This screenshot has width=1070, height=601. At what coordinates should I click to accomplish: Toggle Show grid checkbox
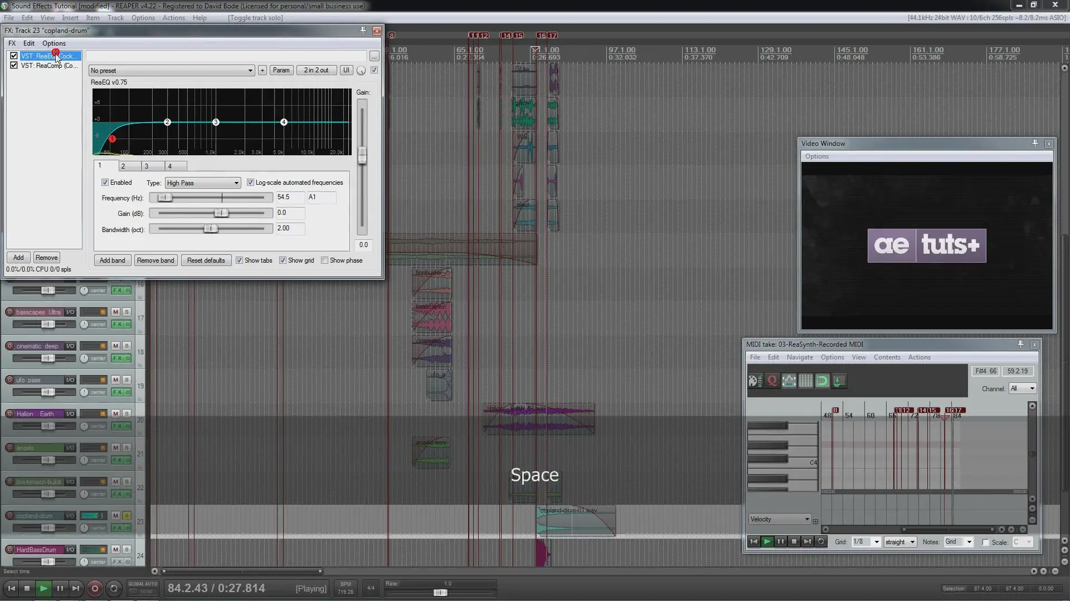point(283,260)
